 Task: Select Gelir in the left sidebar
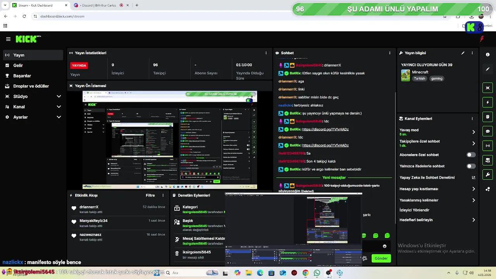click(x=18, y=65)
